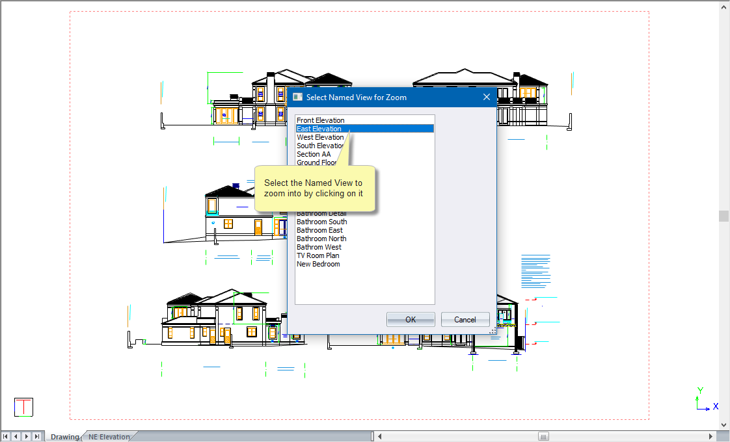Click the dialog title bar icon
The height and width of the screenshot is (442, 730).
pyautogui.click(x=297, y=97)
